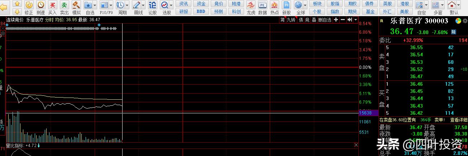Click the plus zoom-in chart icon
The height and width of the screenshot is (156, 468).
coord(336,20)
